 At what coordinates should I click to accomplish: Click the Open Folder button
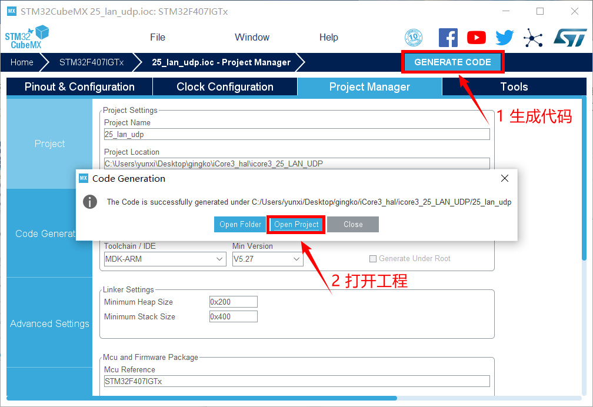click(241, 225)
